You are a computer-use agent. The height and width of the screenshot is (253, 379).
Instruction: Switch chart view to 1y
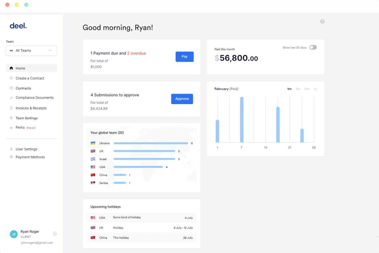[x=315, y=89]
